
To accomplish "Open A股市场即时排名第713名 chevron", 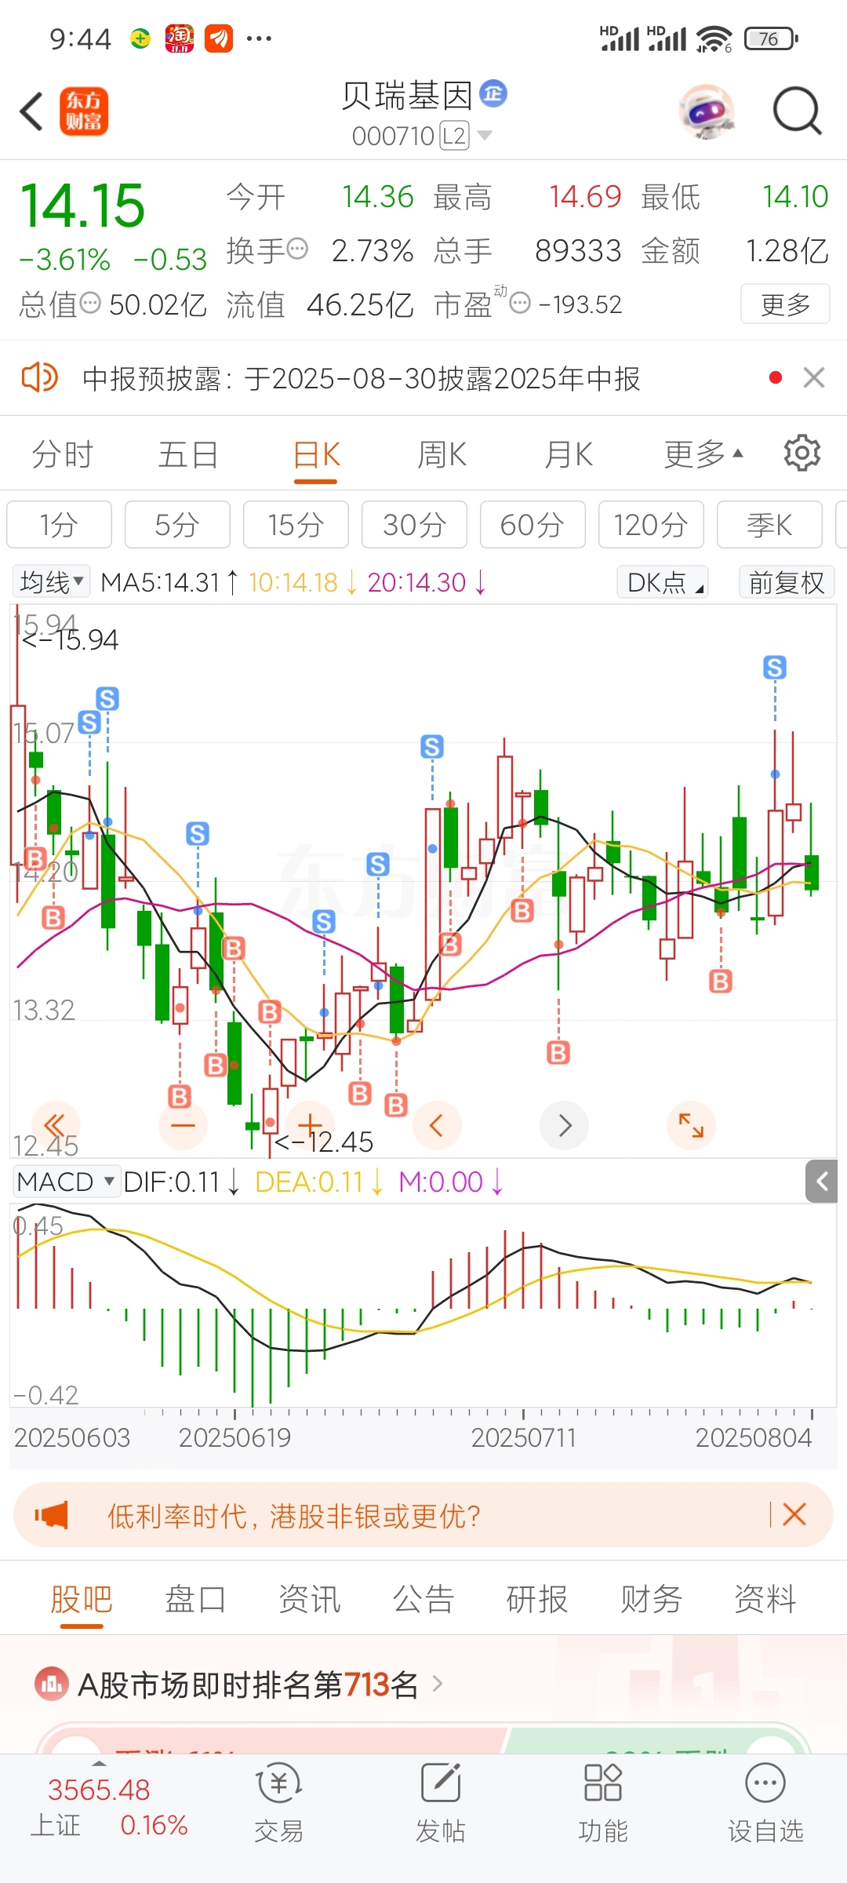I will click(438, 1684).
